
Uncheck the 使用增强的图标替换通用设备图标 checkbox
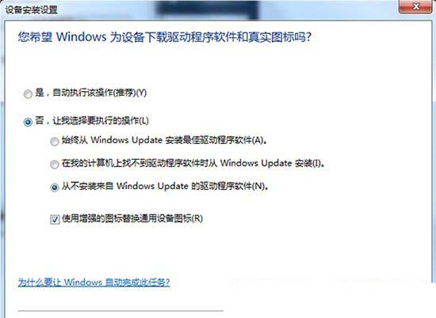(55, 219)
